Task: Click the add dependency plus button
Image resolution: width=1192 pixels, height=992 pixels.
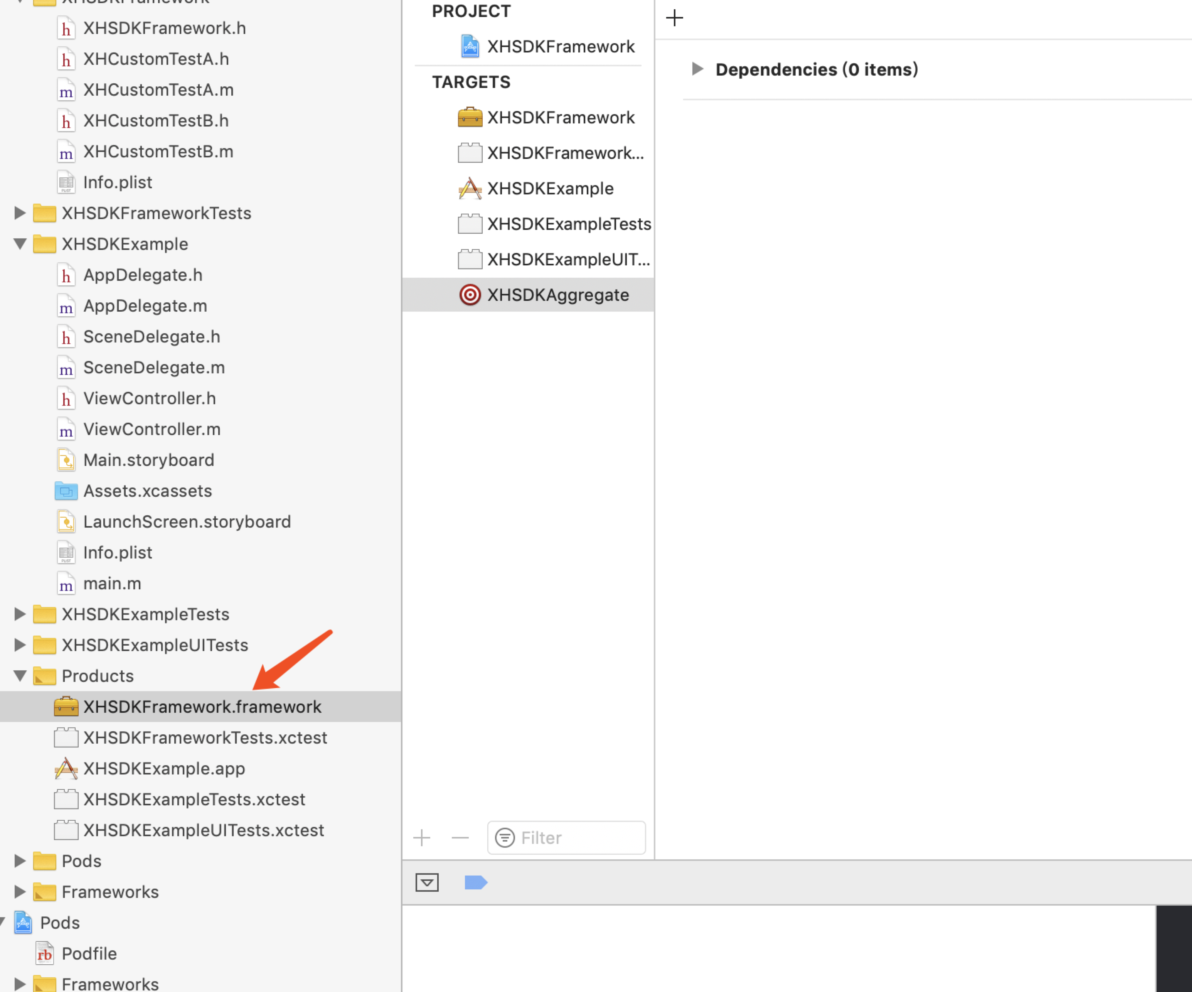Action: (x=674, y=18)
